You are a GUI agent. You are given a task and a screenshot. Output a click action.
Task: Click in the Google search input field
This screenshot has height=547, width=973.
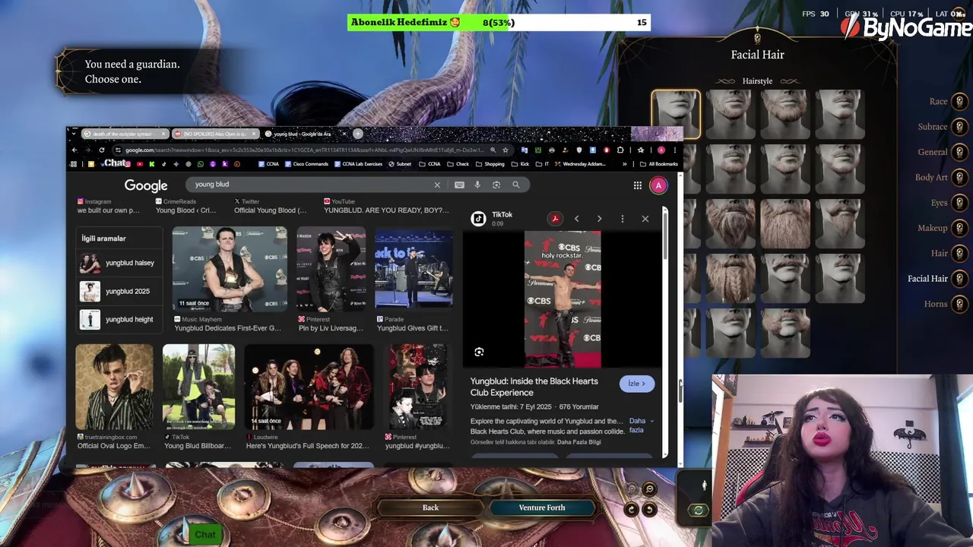(312, 185)
